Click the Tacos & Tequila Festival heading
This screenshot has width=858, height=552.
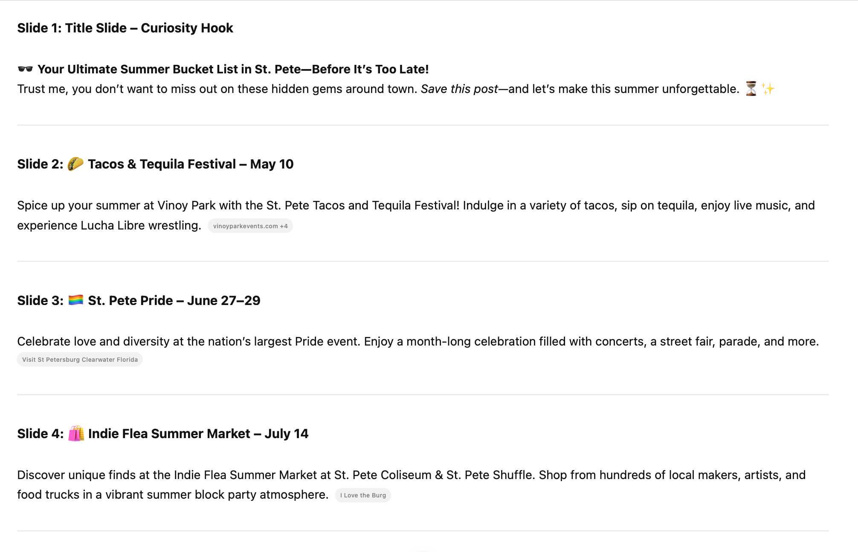point(190,164)
